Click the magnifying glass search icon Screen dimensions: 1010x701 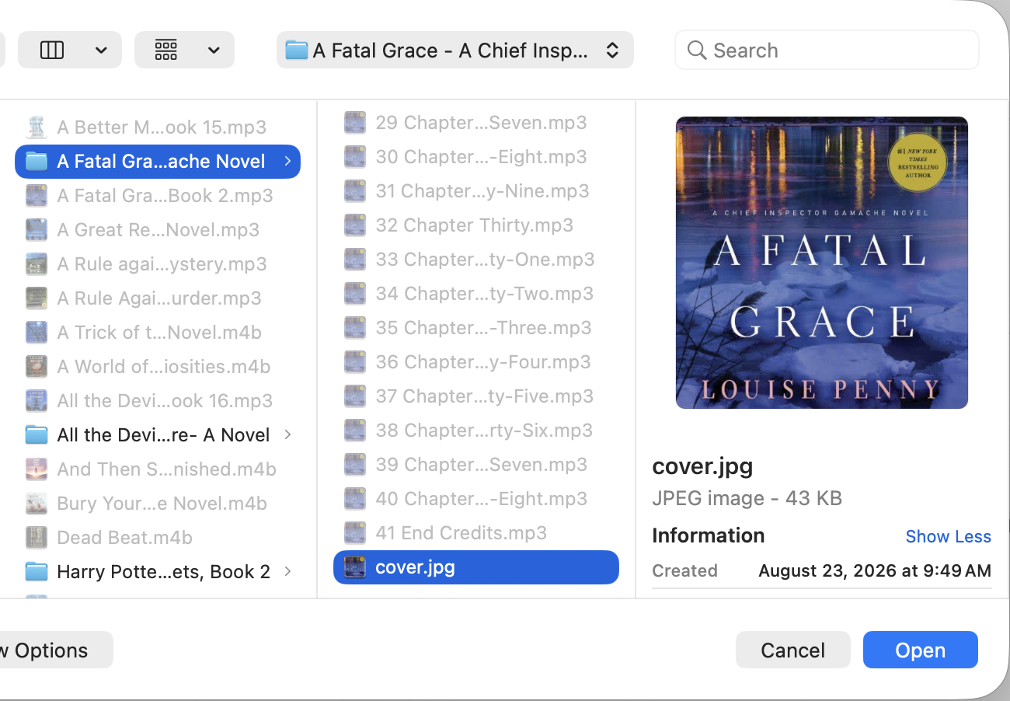[697, 51]
